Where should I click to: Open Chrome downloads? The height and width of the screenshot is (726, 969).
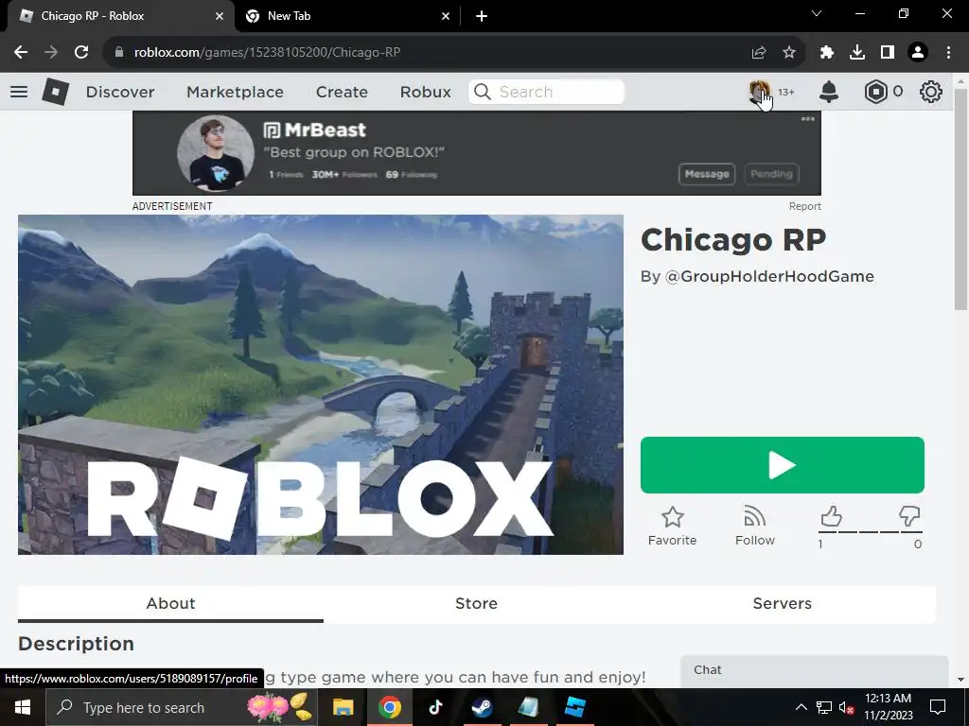tap(857, 53)
